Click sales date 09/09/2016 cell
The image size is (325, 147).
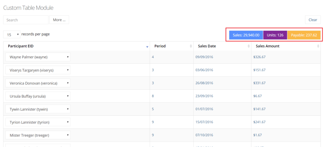[204, 57]
